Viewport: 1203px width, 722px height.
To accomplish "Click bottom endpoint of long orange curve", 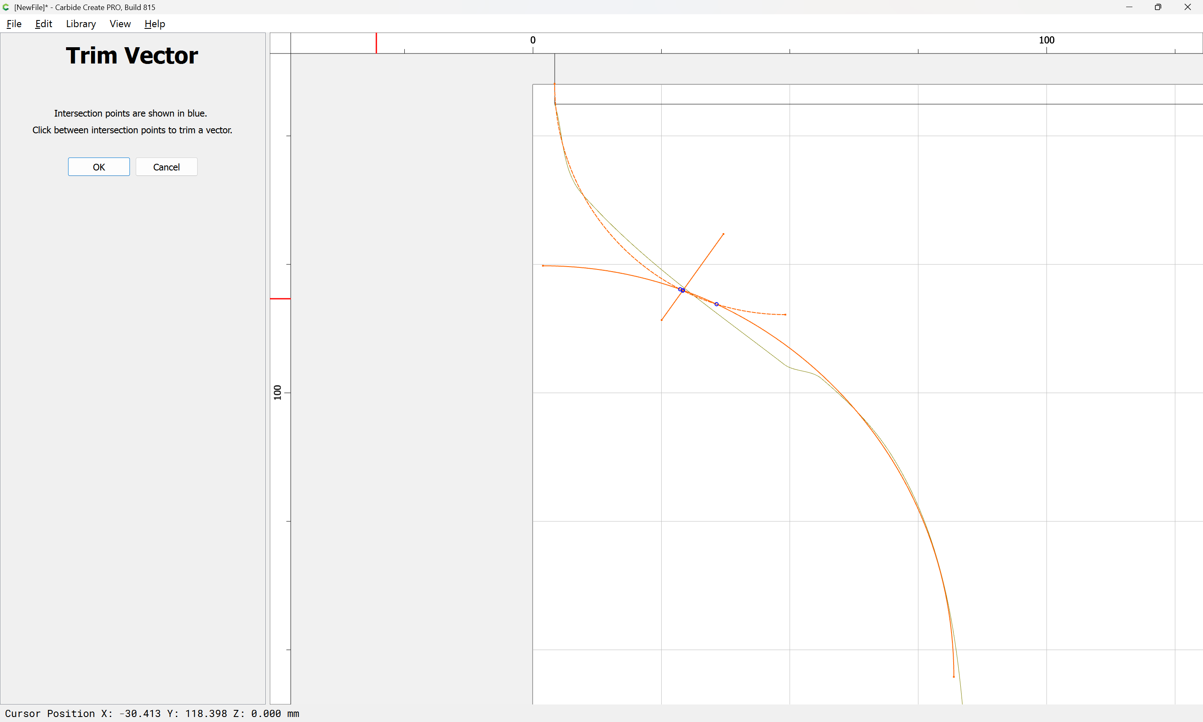I will (x=954, y=677).
